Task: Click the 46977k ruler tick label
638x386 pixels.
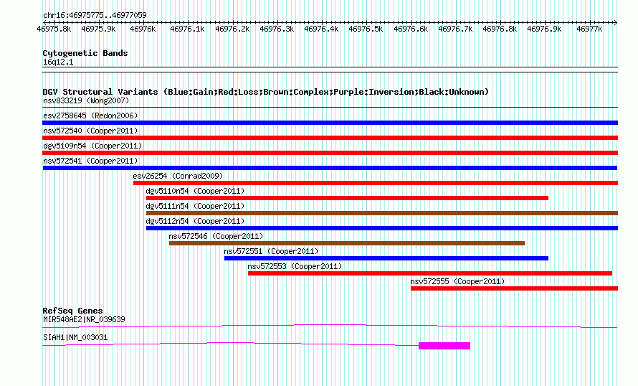Action: 589,29
